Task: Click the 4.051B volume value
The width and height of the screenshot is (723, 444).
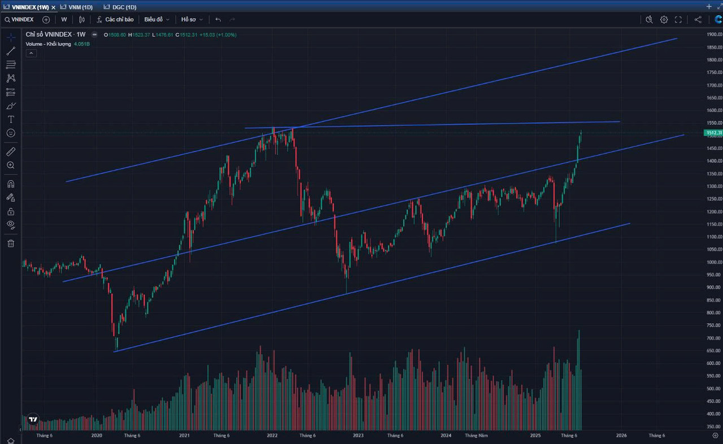Action: click(82, 43)
